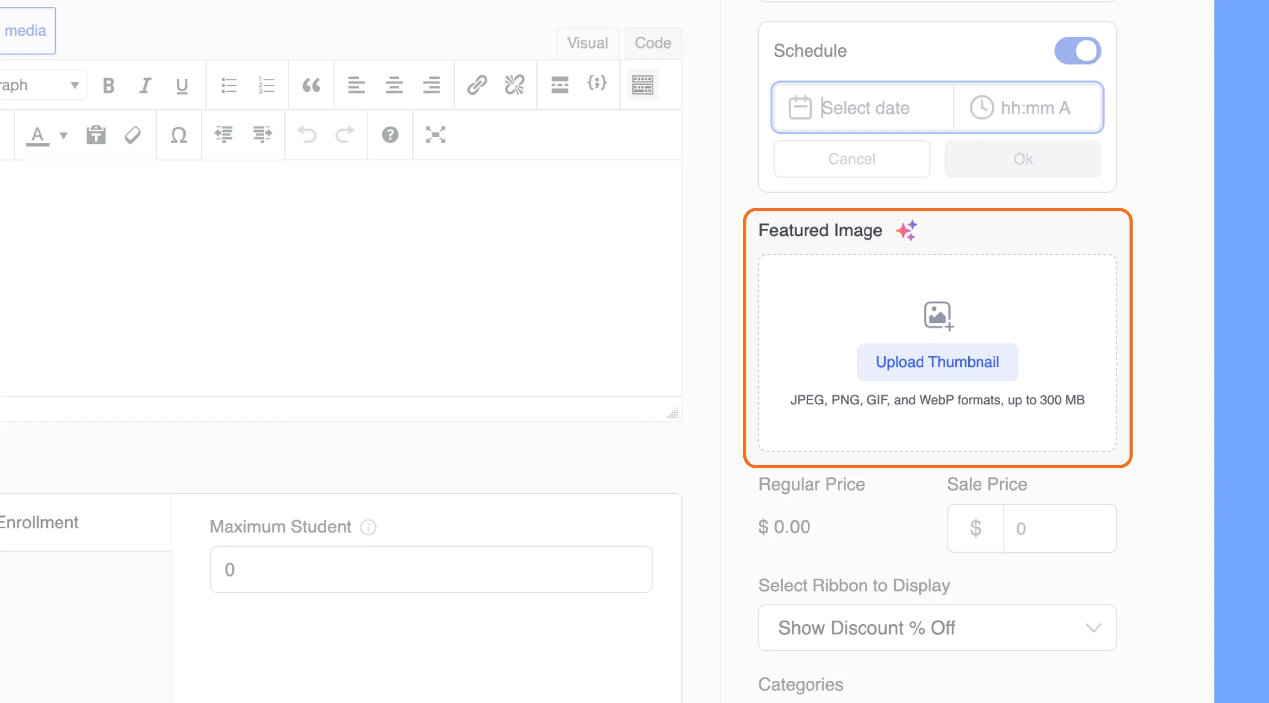Screen dimensions: 1269x703
Task: Paste as text using the clipboard icon
Action: pyautogui.click(x=96, y=135)
